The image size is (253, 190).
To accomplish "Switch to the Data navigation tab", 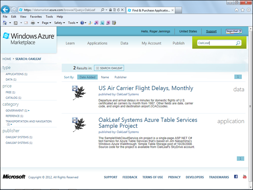I will [x=124, y=43].
